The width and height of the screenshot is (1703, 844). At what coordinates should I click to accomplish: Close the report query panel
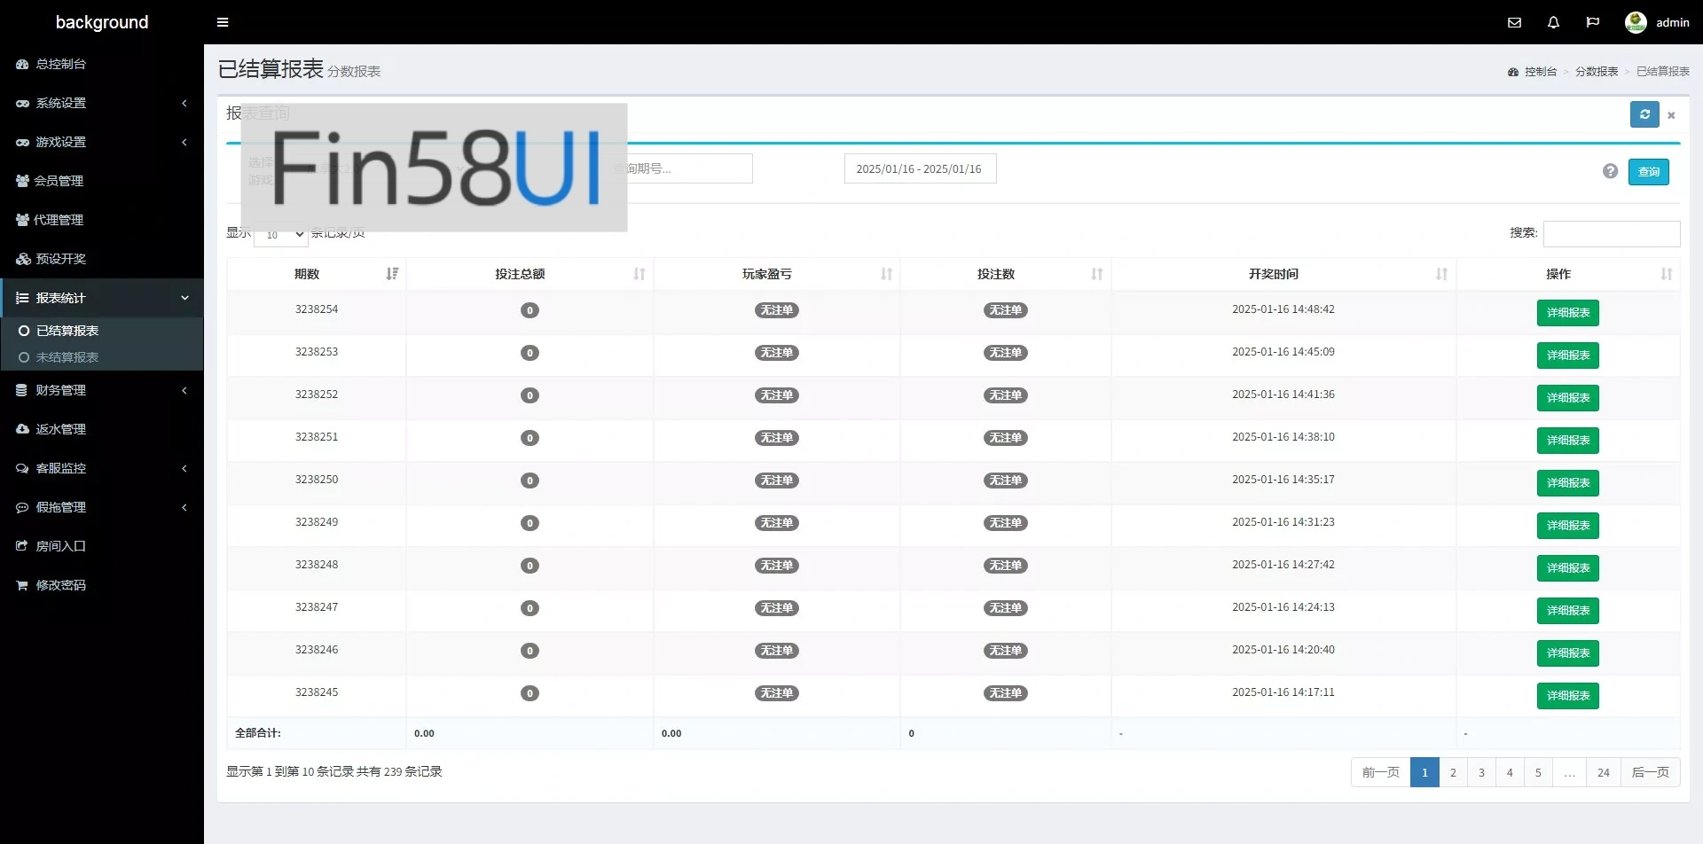[x=1671, y=115]
